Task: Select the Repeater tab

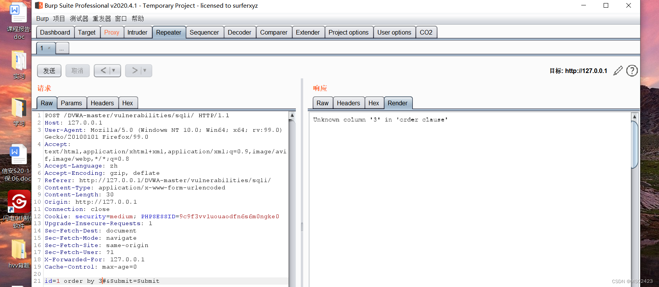Action: [x=169, y=32]
